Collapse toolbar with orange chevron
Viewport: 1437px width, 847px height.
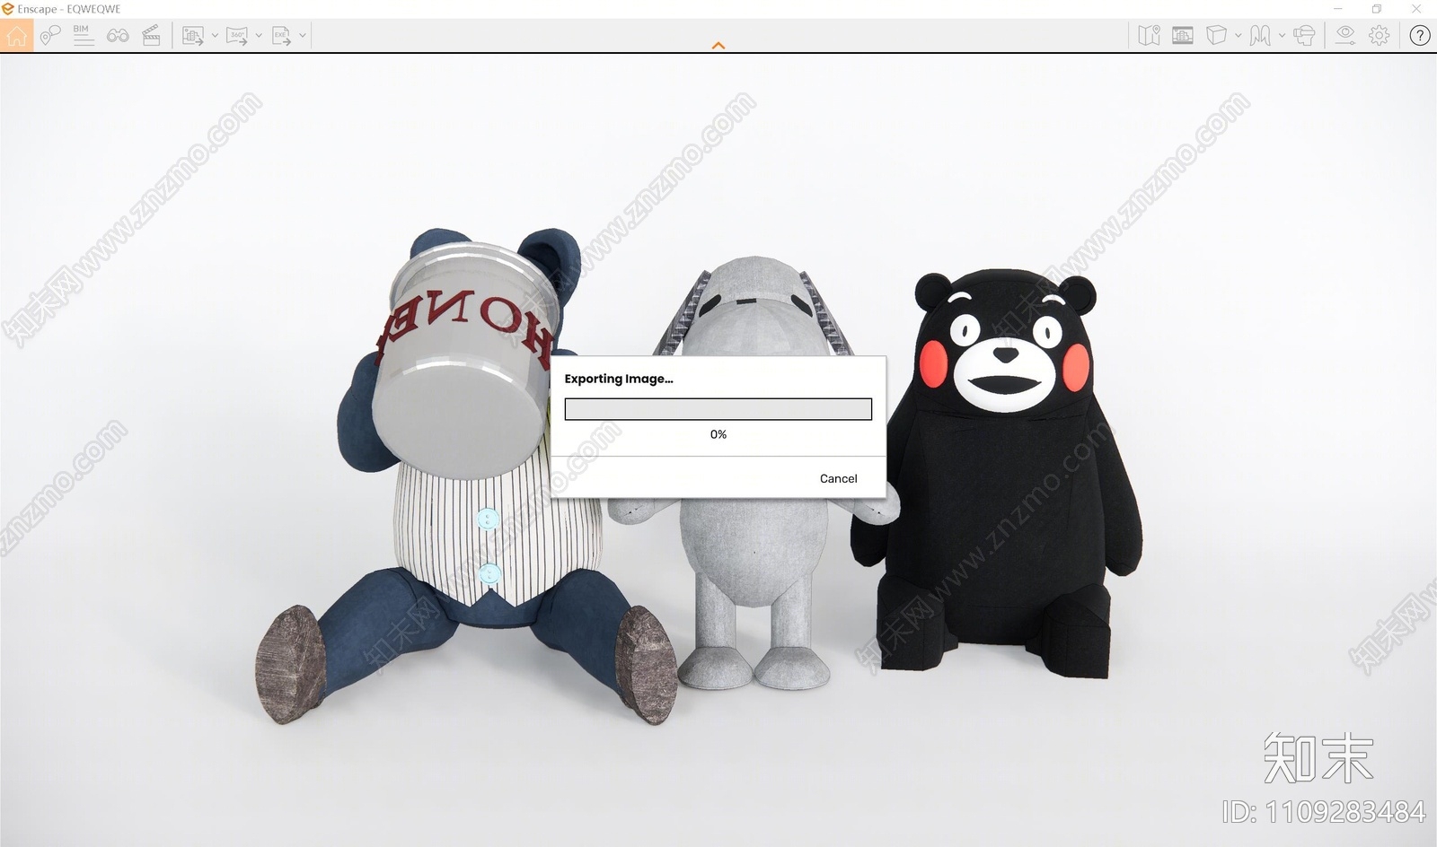[x=718, y=45]
